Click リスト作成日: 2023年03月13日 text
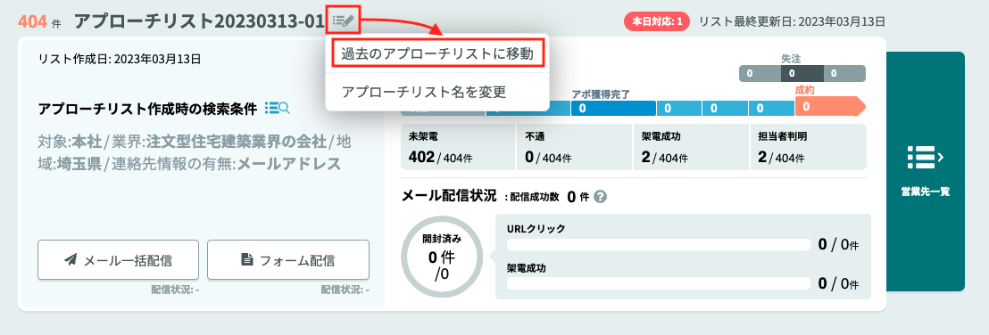Screen dimensions: 989x335 (x=120, y=60)
